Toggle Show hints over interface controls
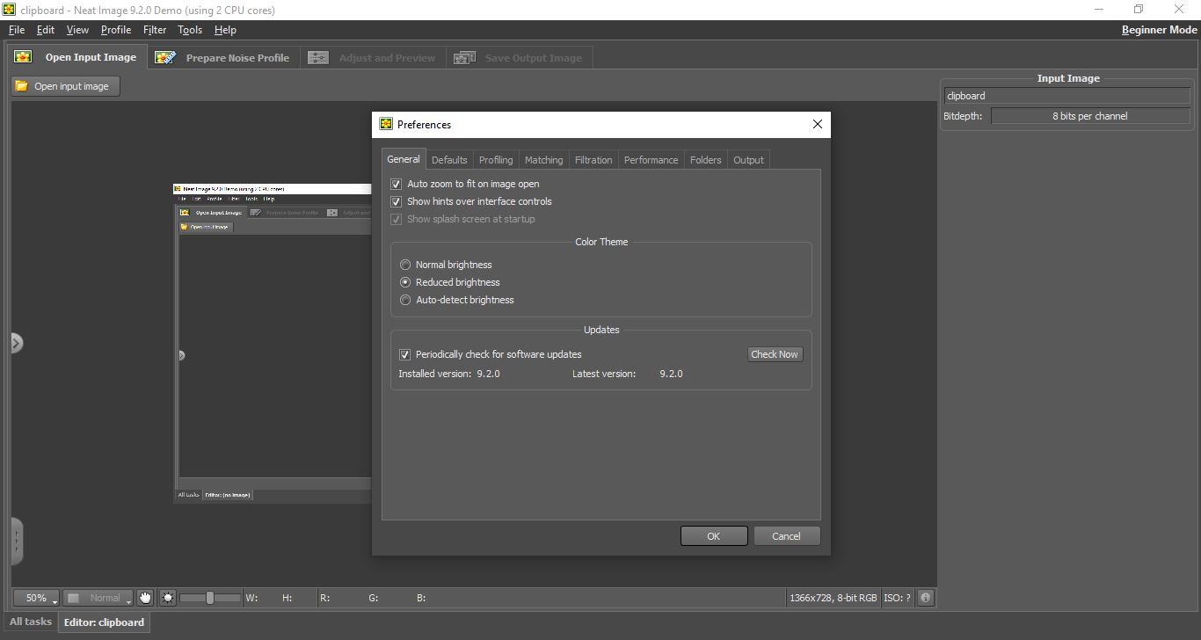1201x640 pixels. click(396, 201)
